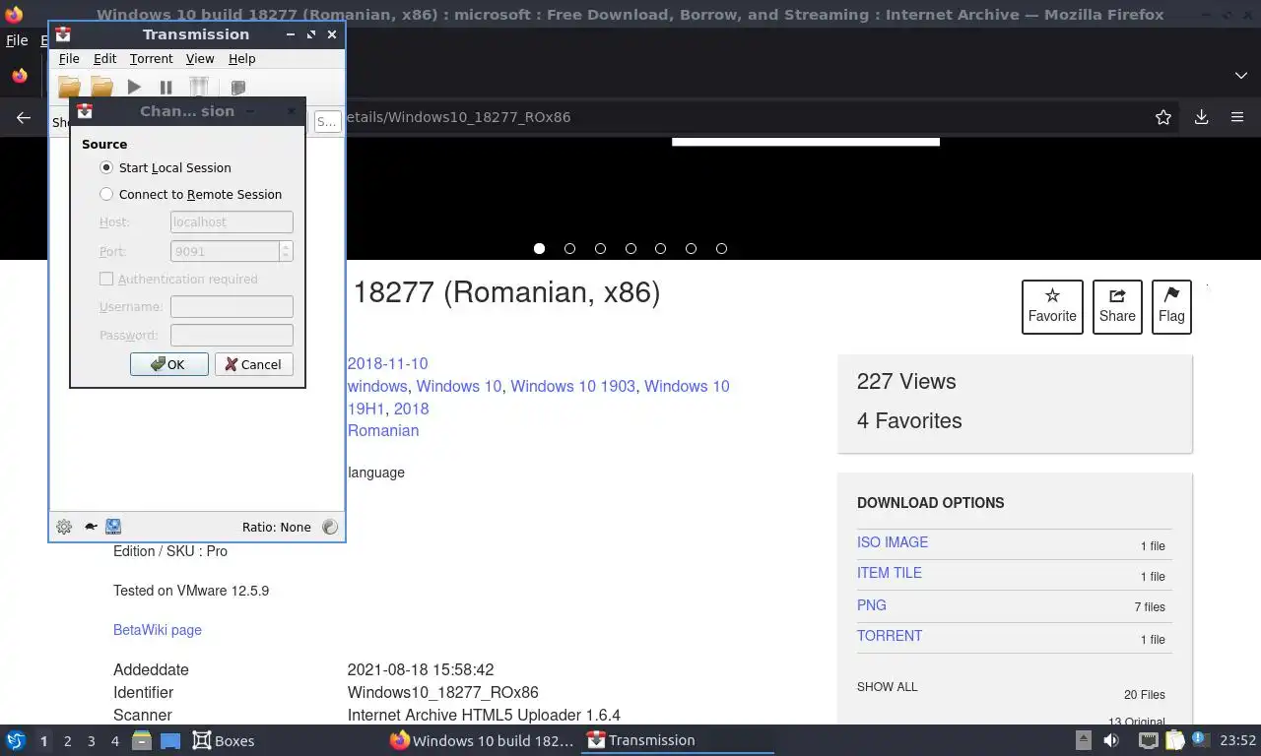Click the Port number field showing 9091
1261x756 pixels.
point(225,251)
